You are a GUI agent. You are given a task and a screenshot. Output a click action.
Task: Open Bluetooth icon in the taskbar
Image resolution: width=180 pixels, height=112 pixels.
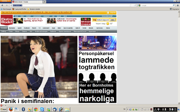point(23,109)
